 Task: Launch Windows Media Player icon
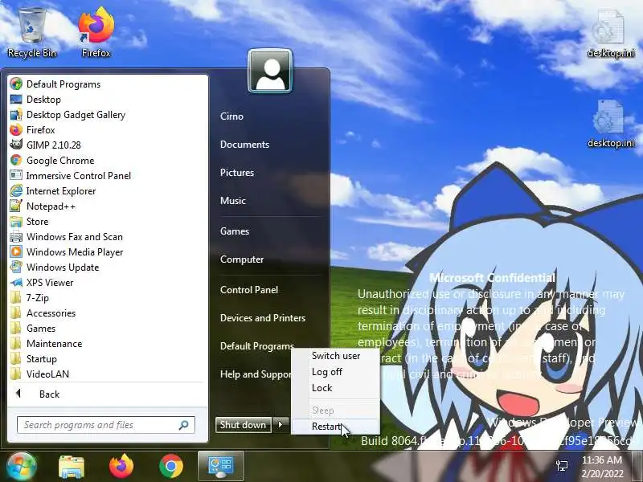16,251
